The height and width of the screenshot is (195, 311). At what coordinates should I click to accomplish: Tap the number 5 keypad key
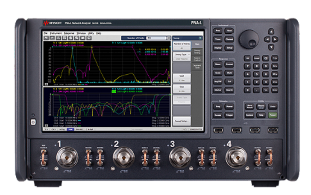pyautogui.click(x=256, y=74)
